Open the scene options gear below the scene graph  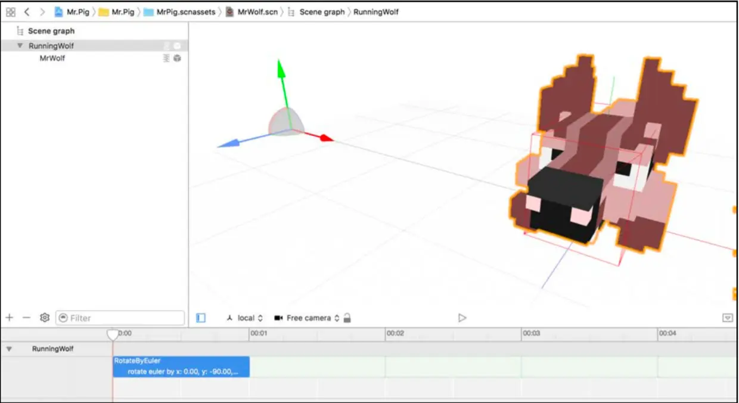[x=44, y=318]
